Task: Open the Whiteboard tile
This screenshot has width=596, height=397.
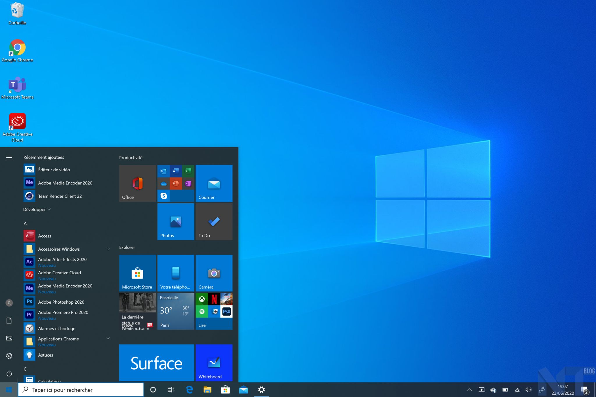Action: click(214, 363)
